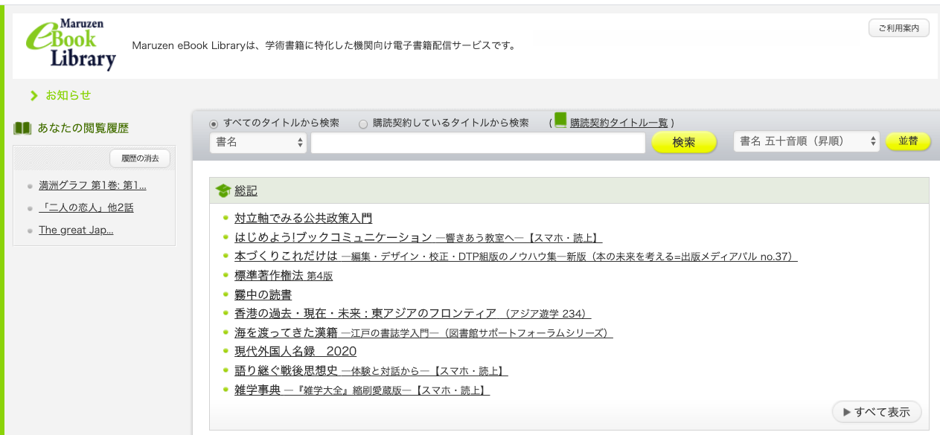Click the yellow 検索 button
This screenshot has height=435, width=940.
684,142
